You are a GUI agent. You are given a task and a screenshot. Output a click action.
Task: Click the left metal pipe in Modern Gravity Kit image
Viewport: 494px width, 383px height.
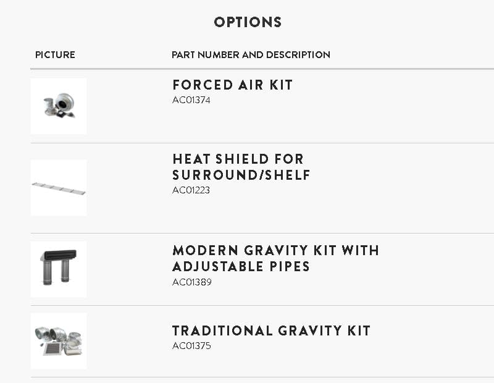(x=48, y=271)
